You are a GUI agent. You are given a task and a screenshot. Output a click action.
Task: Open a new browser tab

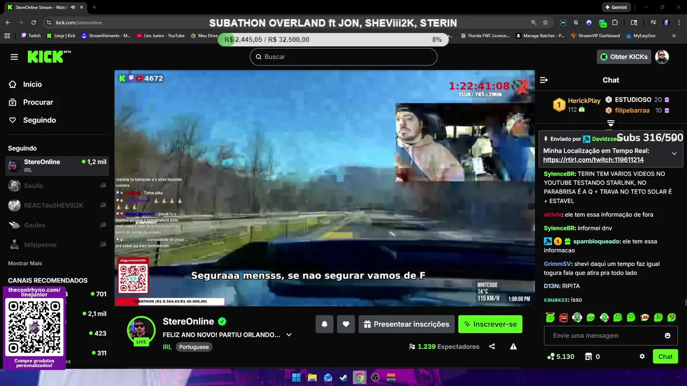click(x=94, y=8)
